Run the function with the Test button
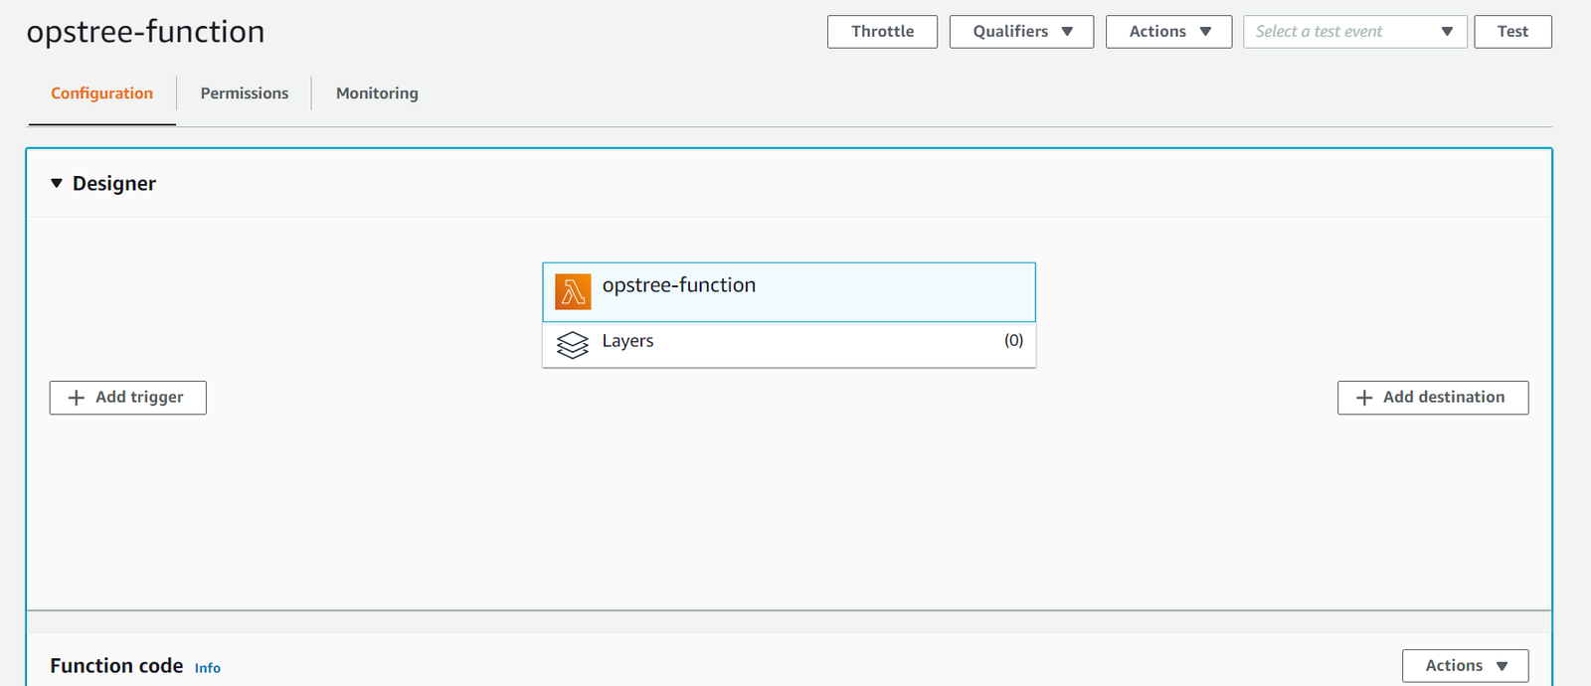This screenshot has height=686, width=1591. coord(1512,32)
